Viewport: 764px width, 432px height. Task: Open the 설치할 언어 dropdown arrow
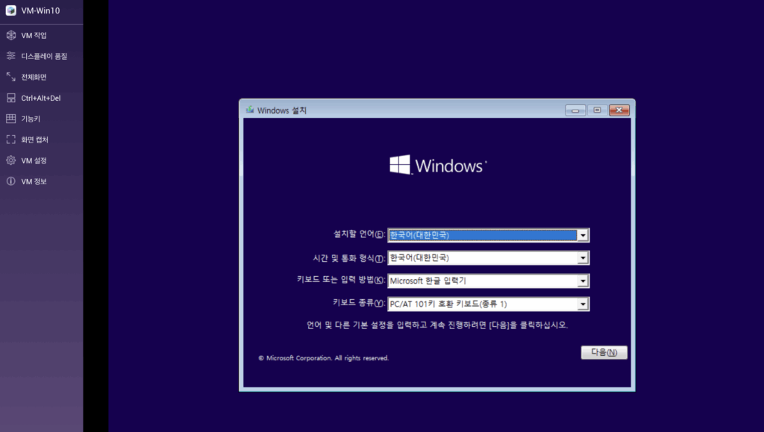583,235
